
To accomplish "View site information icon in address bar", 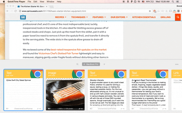I will [x=20, y=11].
